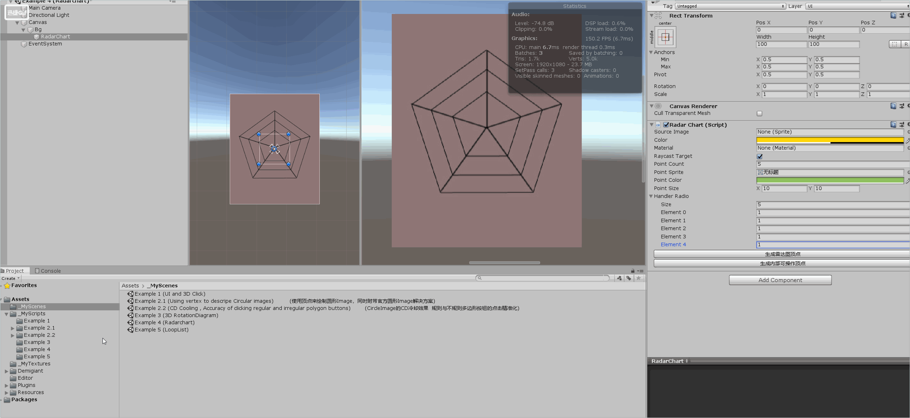
Task: Enable Cull Transparent Mesh on Canvas Renderer
Action: (759, 113)
